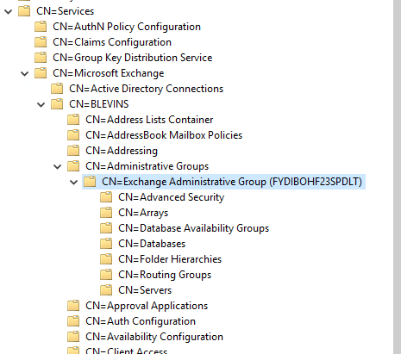Click the folder icon beside CN=Claims Configuration
401x354 pixels.
[x=41, y=42]
